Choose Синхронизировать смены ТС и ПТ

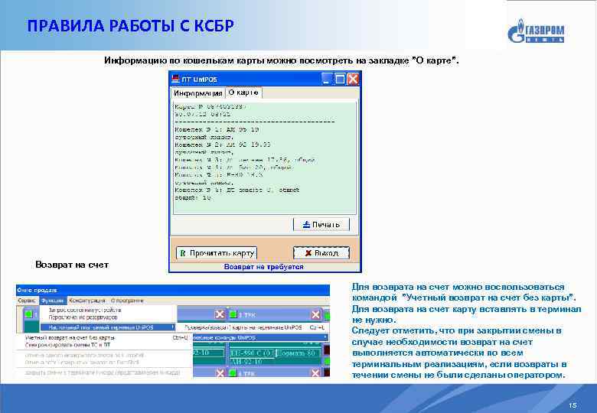tap(67, 345)
